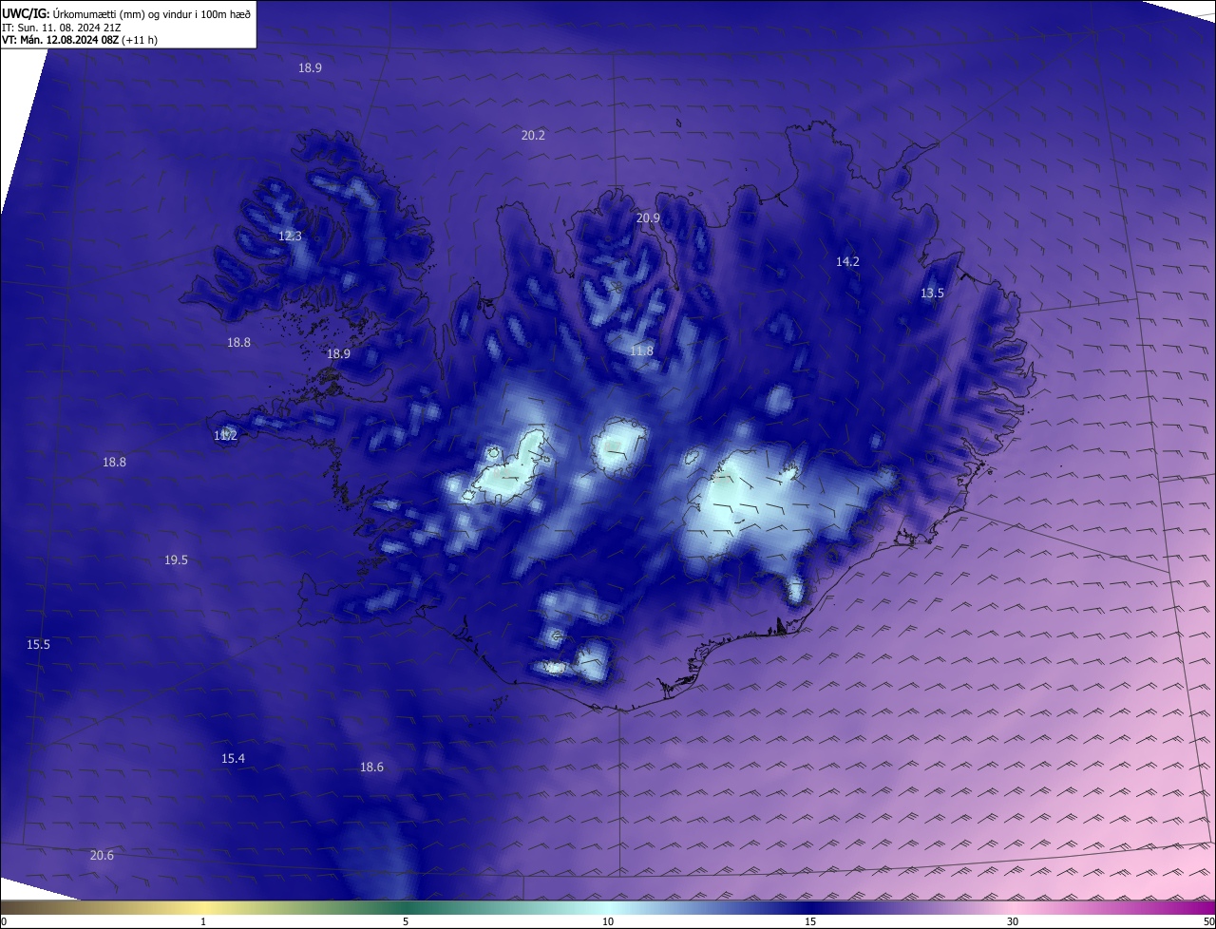
Task: Click the 19.5 value label on the map
Action: [176, 560]
